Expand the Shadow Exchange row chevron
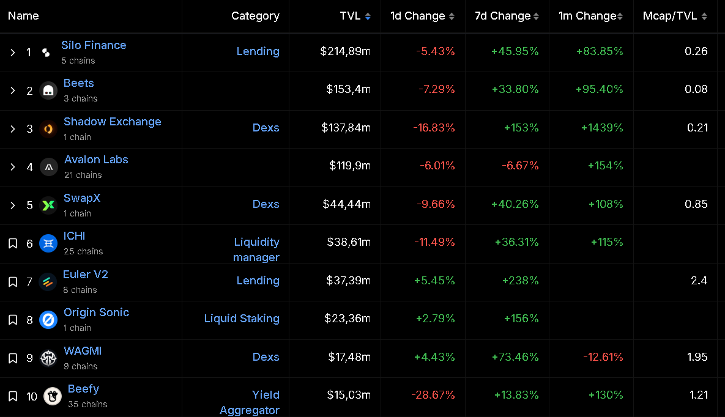This screenshot has height=417, width=725. 13,129
